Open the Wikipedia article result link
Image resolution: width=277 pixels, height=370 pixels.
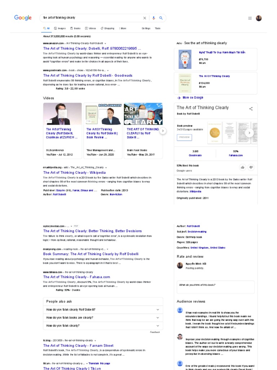[x=74, y=173]
